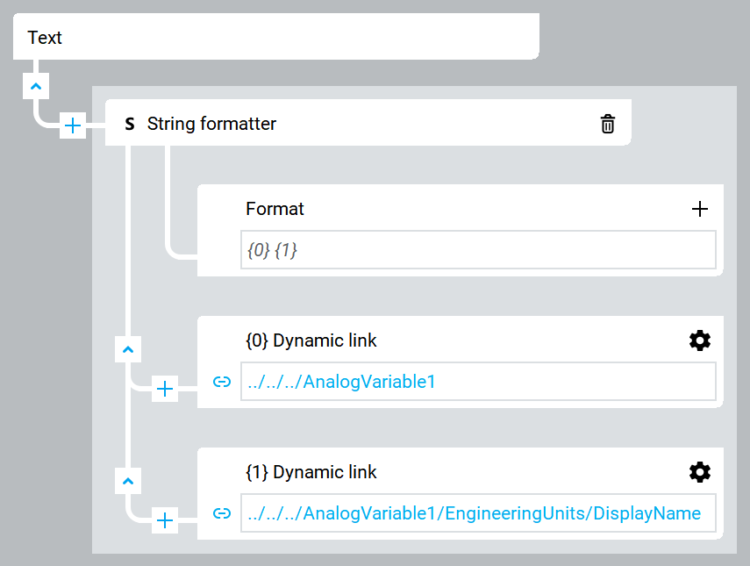Image resolution: width=750 pixels, height=566 pixels.
Task: Collapse chevron above {1} Dynamic link connector
Action: pos(128,481)
